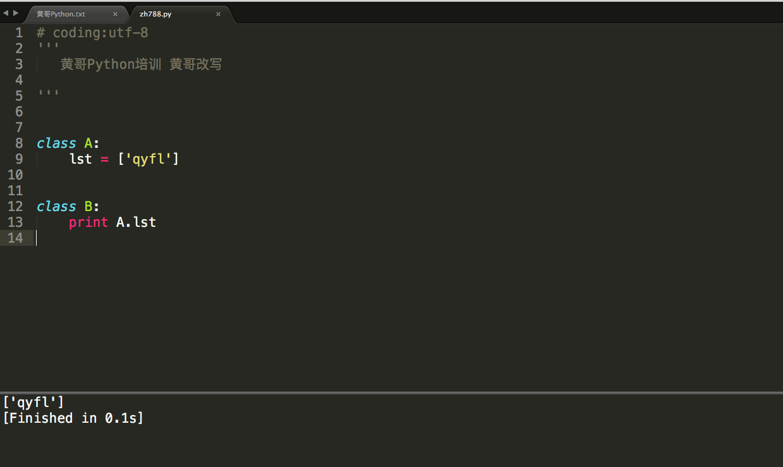The width and height of the screenshot is (783, 467).
Task: Place cursor on the coding:utf-8 comment
Action: [x=92, y=32]
